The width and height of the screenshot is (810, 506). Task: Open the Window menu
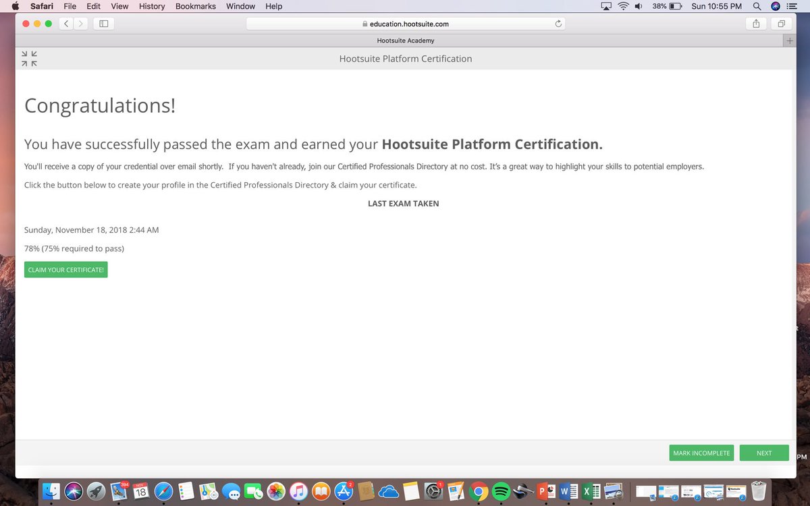click(x=240, y=6)
